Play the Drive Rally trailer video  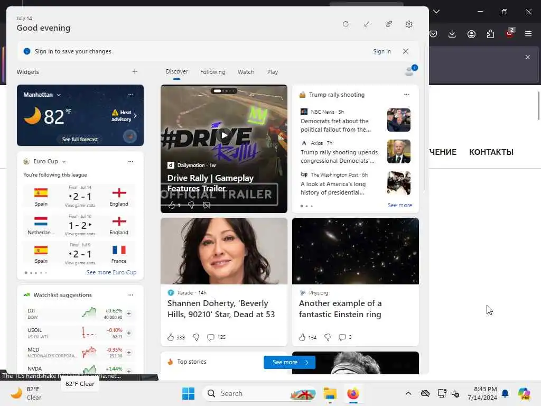click(x=224, y=135)
